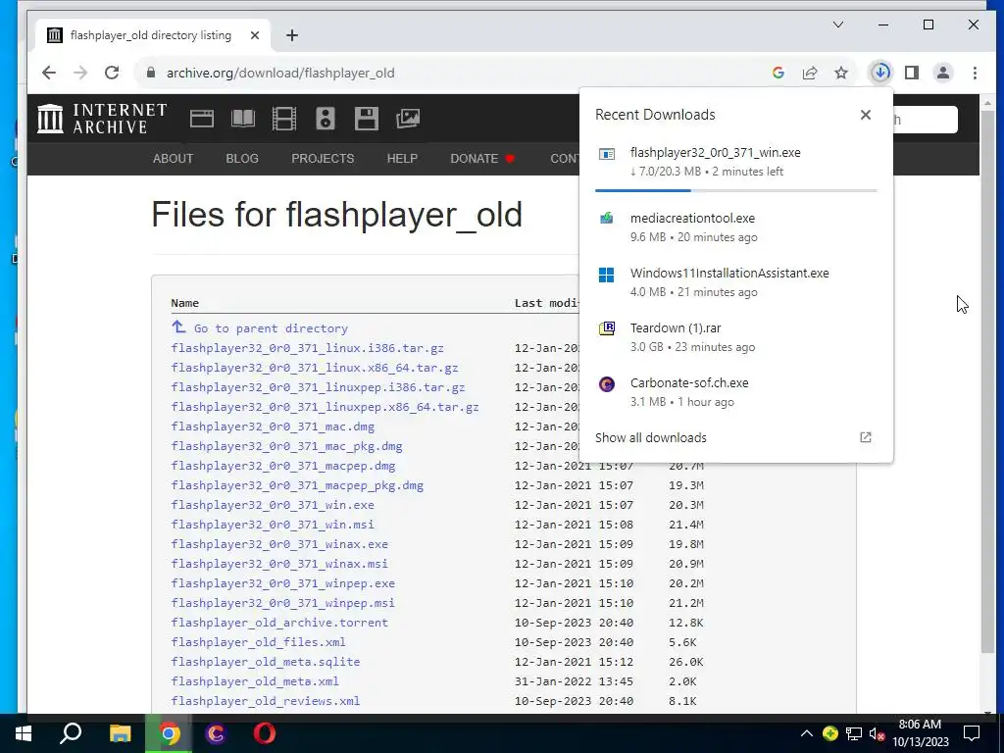
Task: Download flashplayer32_0r0_371_win.msi
Action: (x=273, y=525)
